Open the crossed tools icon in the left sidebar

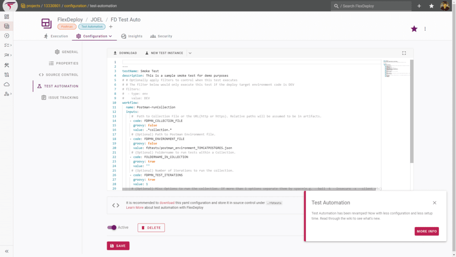tap(7, 65)
